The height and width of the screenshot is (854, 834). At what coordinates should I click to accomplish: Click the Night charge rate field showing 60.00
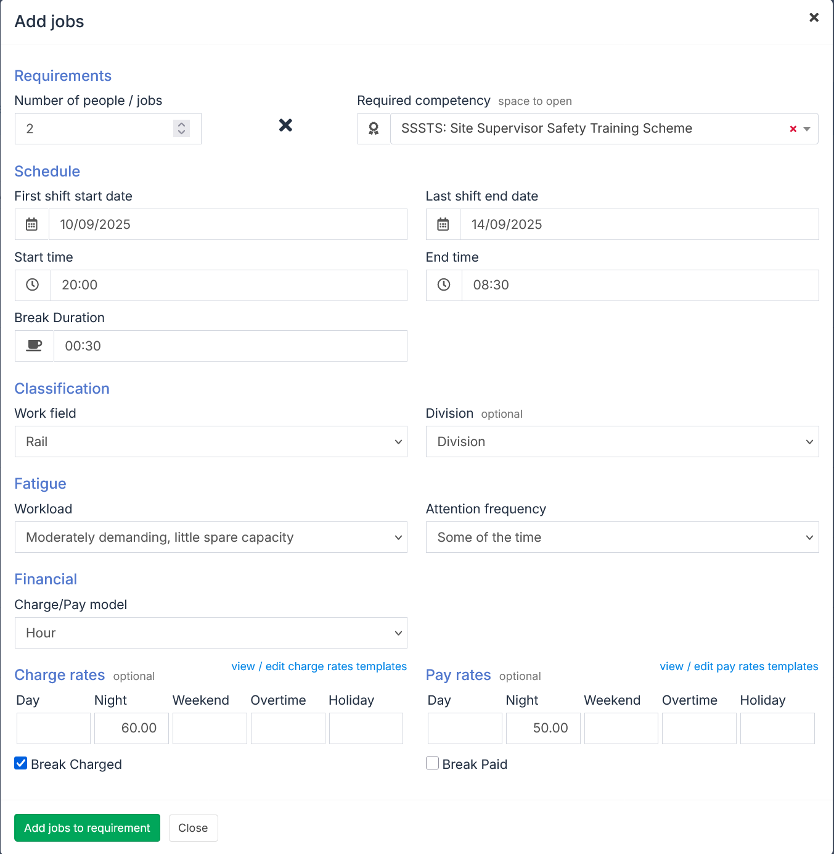pos(131,728)
